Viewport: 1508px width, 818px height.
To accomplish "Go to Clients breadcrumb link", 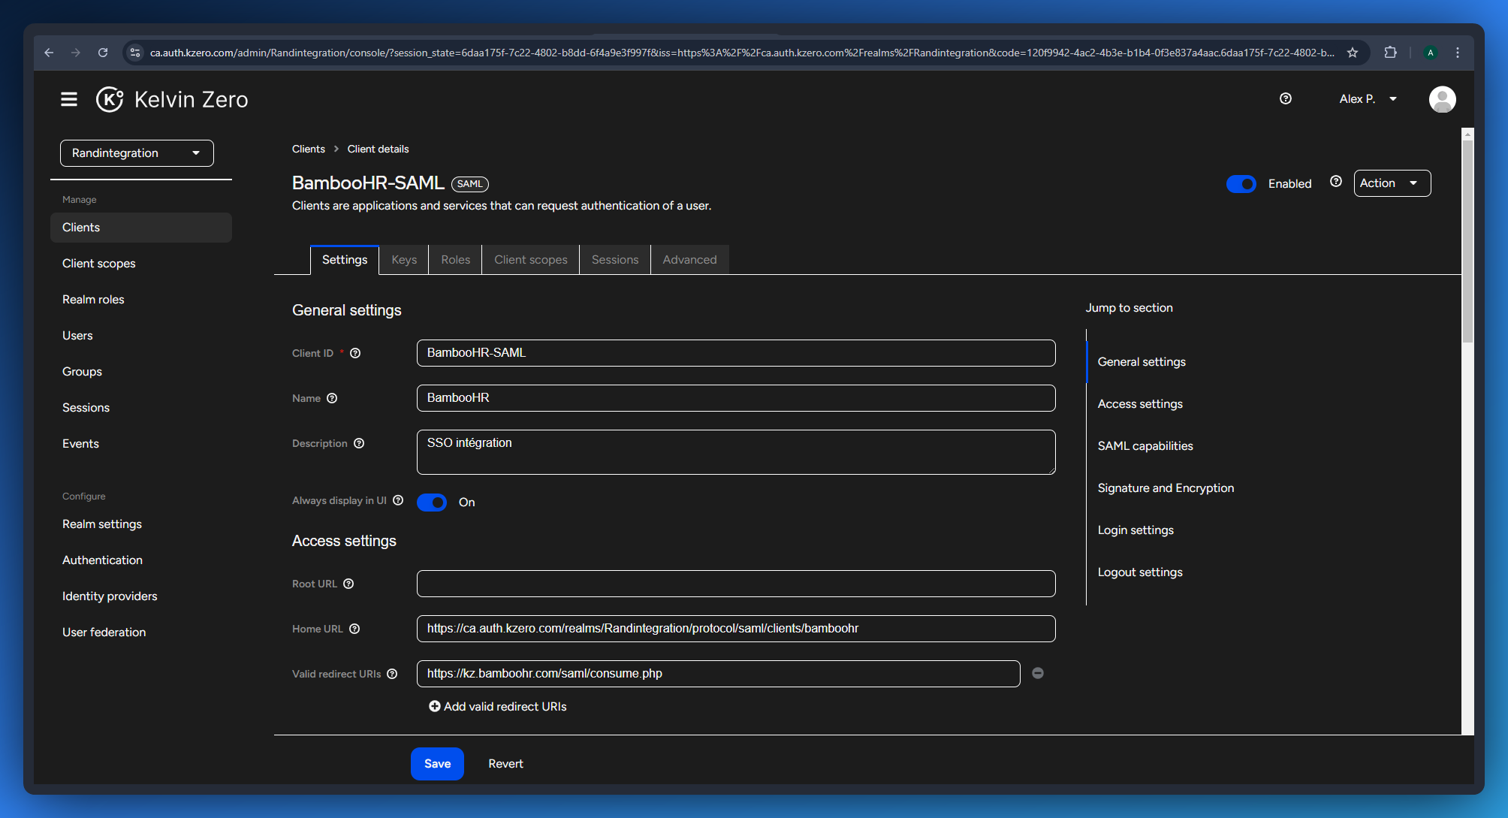I will [309, 149].
